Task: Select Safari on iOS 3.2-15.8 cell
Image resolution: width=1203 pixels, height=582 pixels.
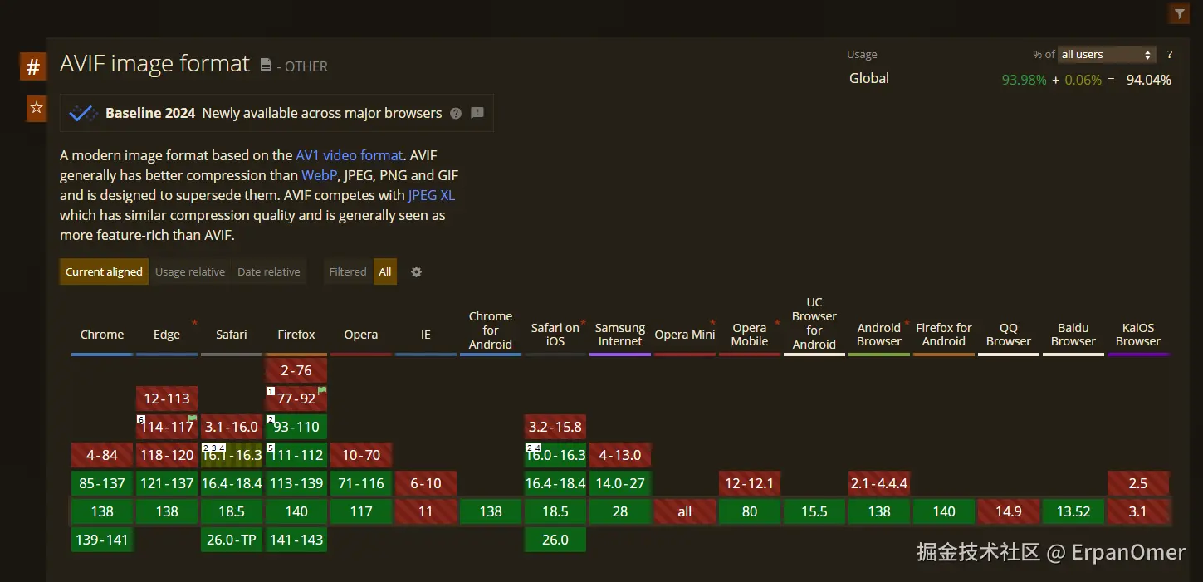Action: 555,427
